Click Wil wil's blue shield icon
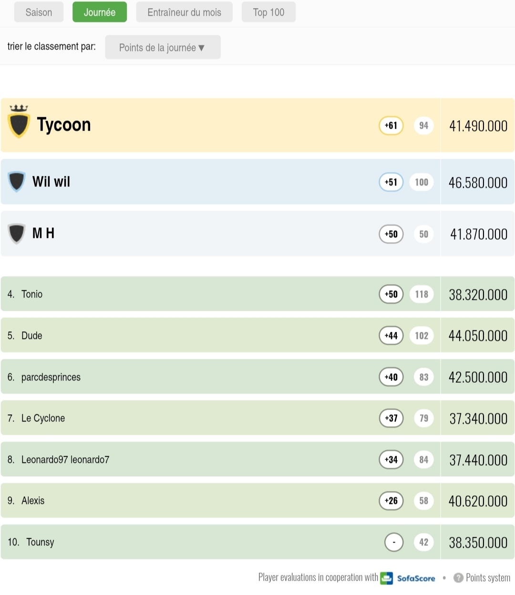 click(x=17, y=182)
